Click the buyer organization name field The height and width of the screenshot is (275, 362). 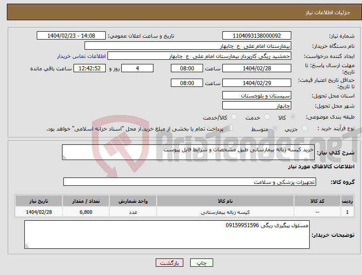pyautogui.click(x=188, y=46)
